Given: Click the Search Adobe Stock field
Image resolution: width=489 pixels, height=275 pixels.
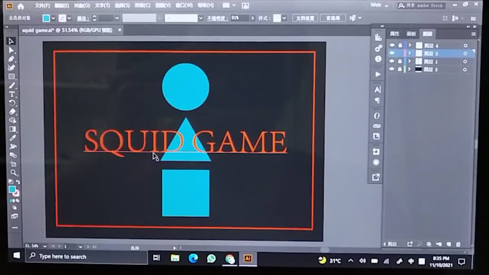Looking at the screenshot, I should tap(421, 6).
